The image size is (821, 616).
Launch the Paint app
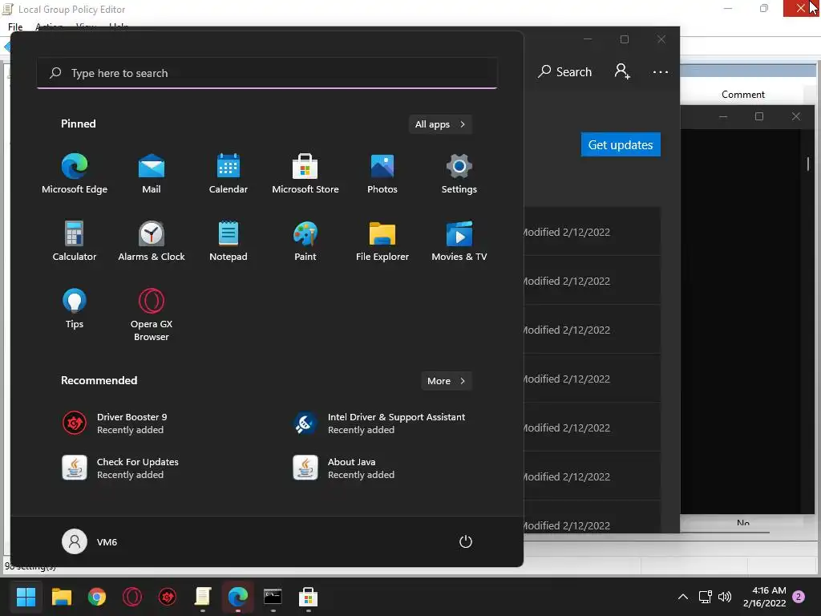[305, 241]
